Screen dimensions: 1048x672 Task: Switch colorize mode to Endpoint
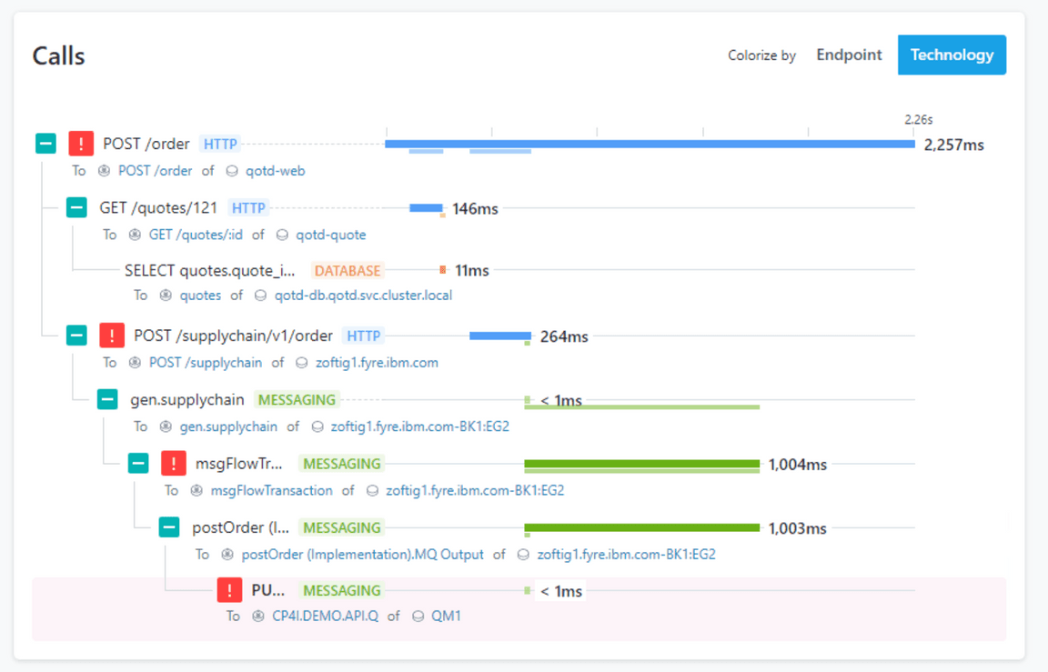[x=849, y=55]
